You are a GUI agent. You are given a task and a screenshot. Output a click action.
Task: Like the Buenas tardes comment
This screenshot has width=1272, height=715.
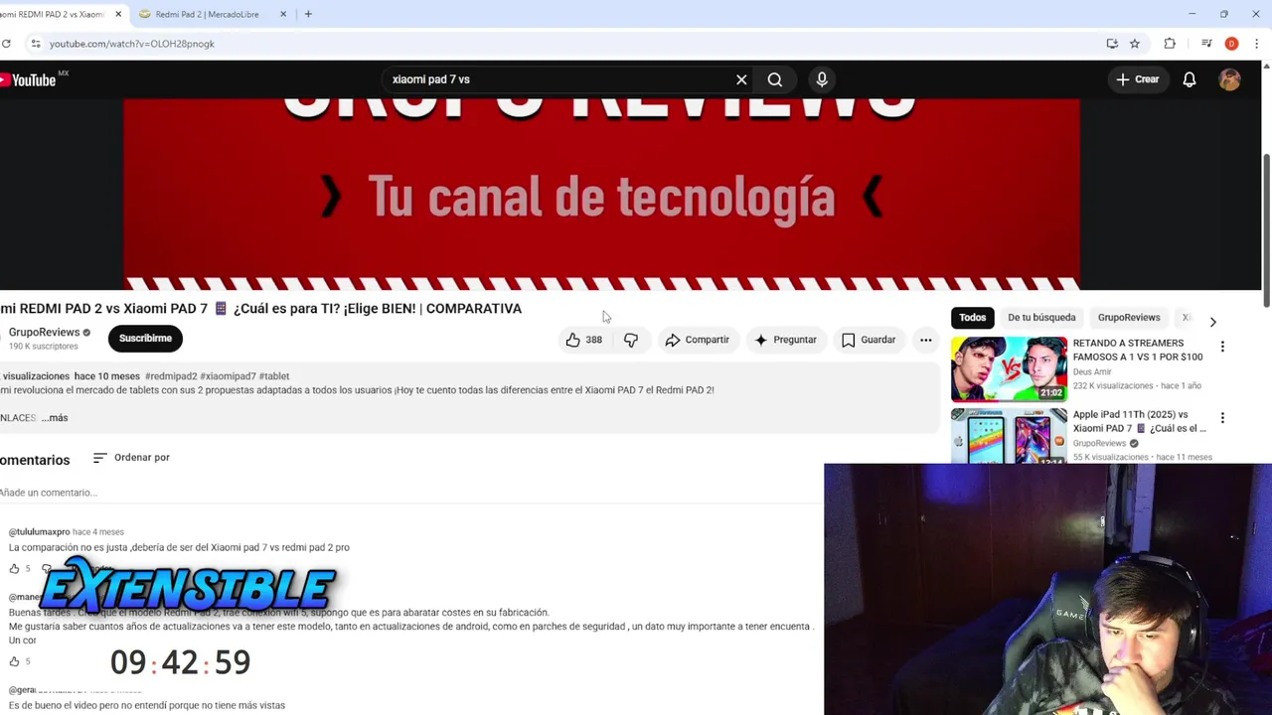coord(14,661)
